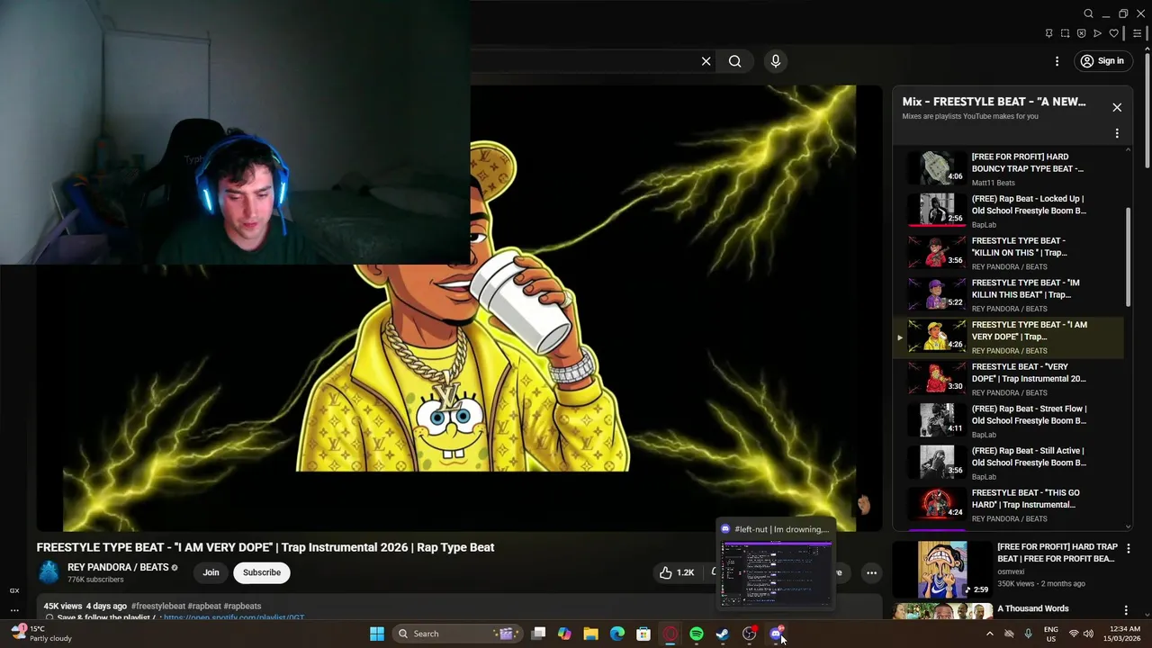Viewport: 1152px width, 648px height.
Task: Click the #freestylebeat hashtag
Action: coord(157,607)
